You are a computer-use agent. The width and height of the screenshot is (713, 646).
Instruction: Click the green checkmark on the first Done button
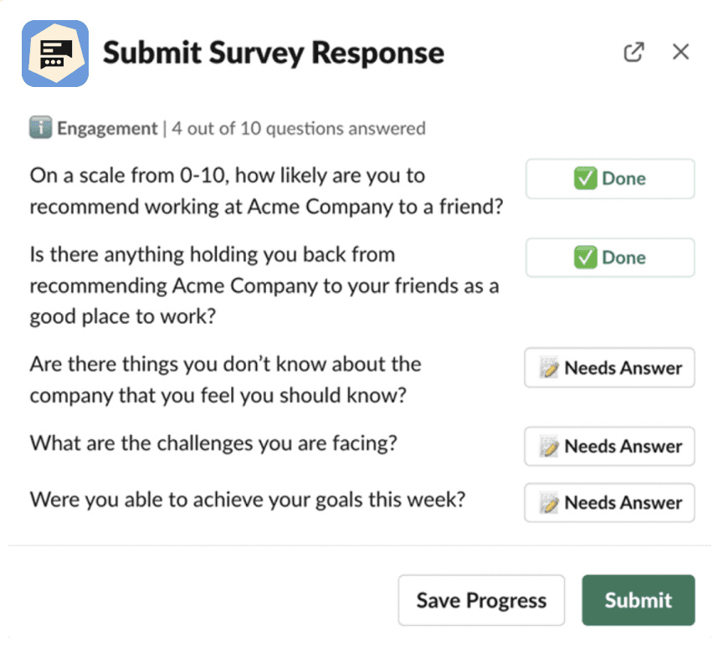pos(585,178)
